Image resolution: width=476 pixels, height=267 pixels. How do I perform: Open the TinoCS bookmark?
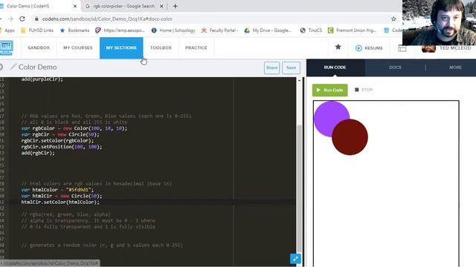click(x=311, y=30)
